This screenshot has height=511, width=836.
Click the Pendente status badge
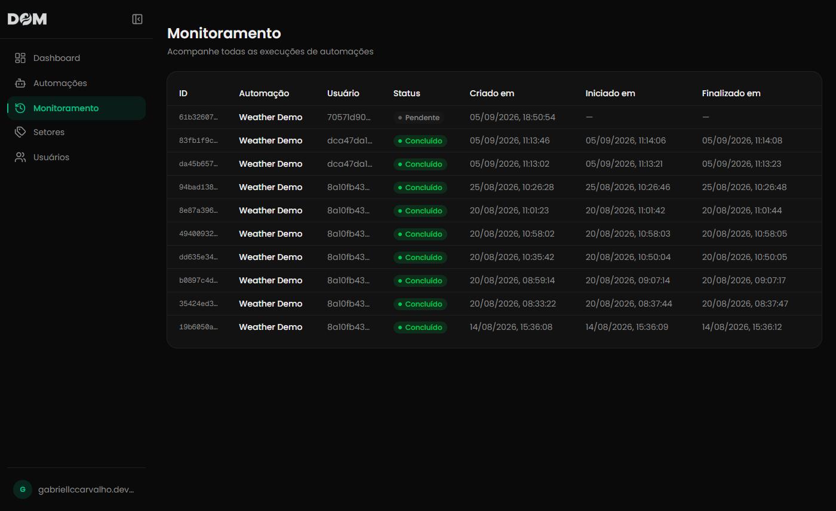[x=419, y=117]
